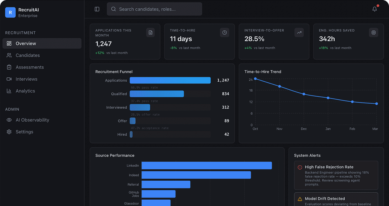Click the Analytics bar chart icon
The height and width of the screenshot is (206, 389).
pos(9,91)
